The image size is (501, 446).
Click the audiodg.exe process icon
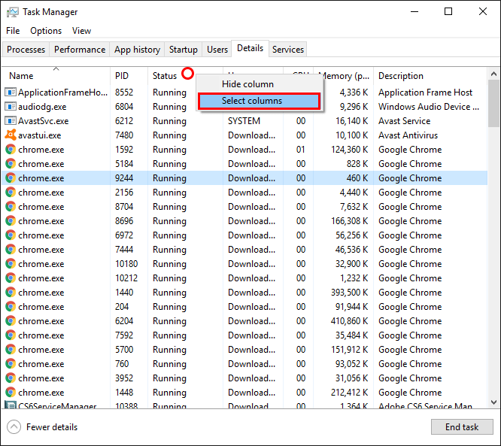pyautogui.click(x=11, y=106)
